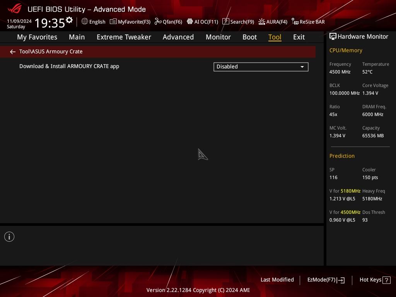Click the EzMode exit arrow icon
This screenshot has height=297, width=396.
(x=341, y=280)
